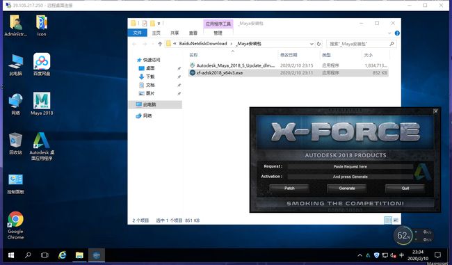Click Explorer Back navigation arrow

[x=134, y=44]
